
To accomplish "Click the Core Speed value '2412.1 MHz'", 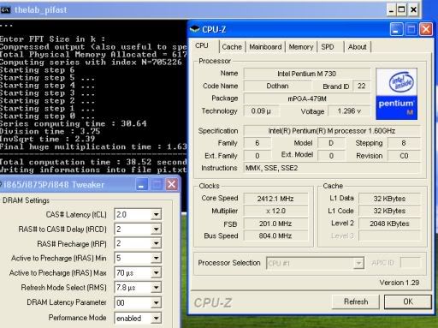I will [275, 199].
